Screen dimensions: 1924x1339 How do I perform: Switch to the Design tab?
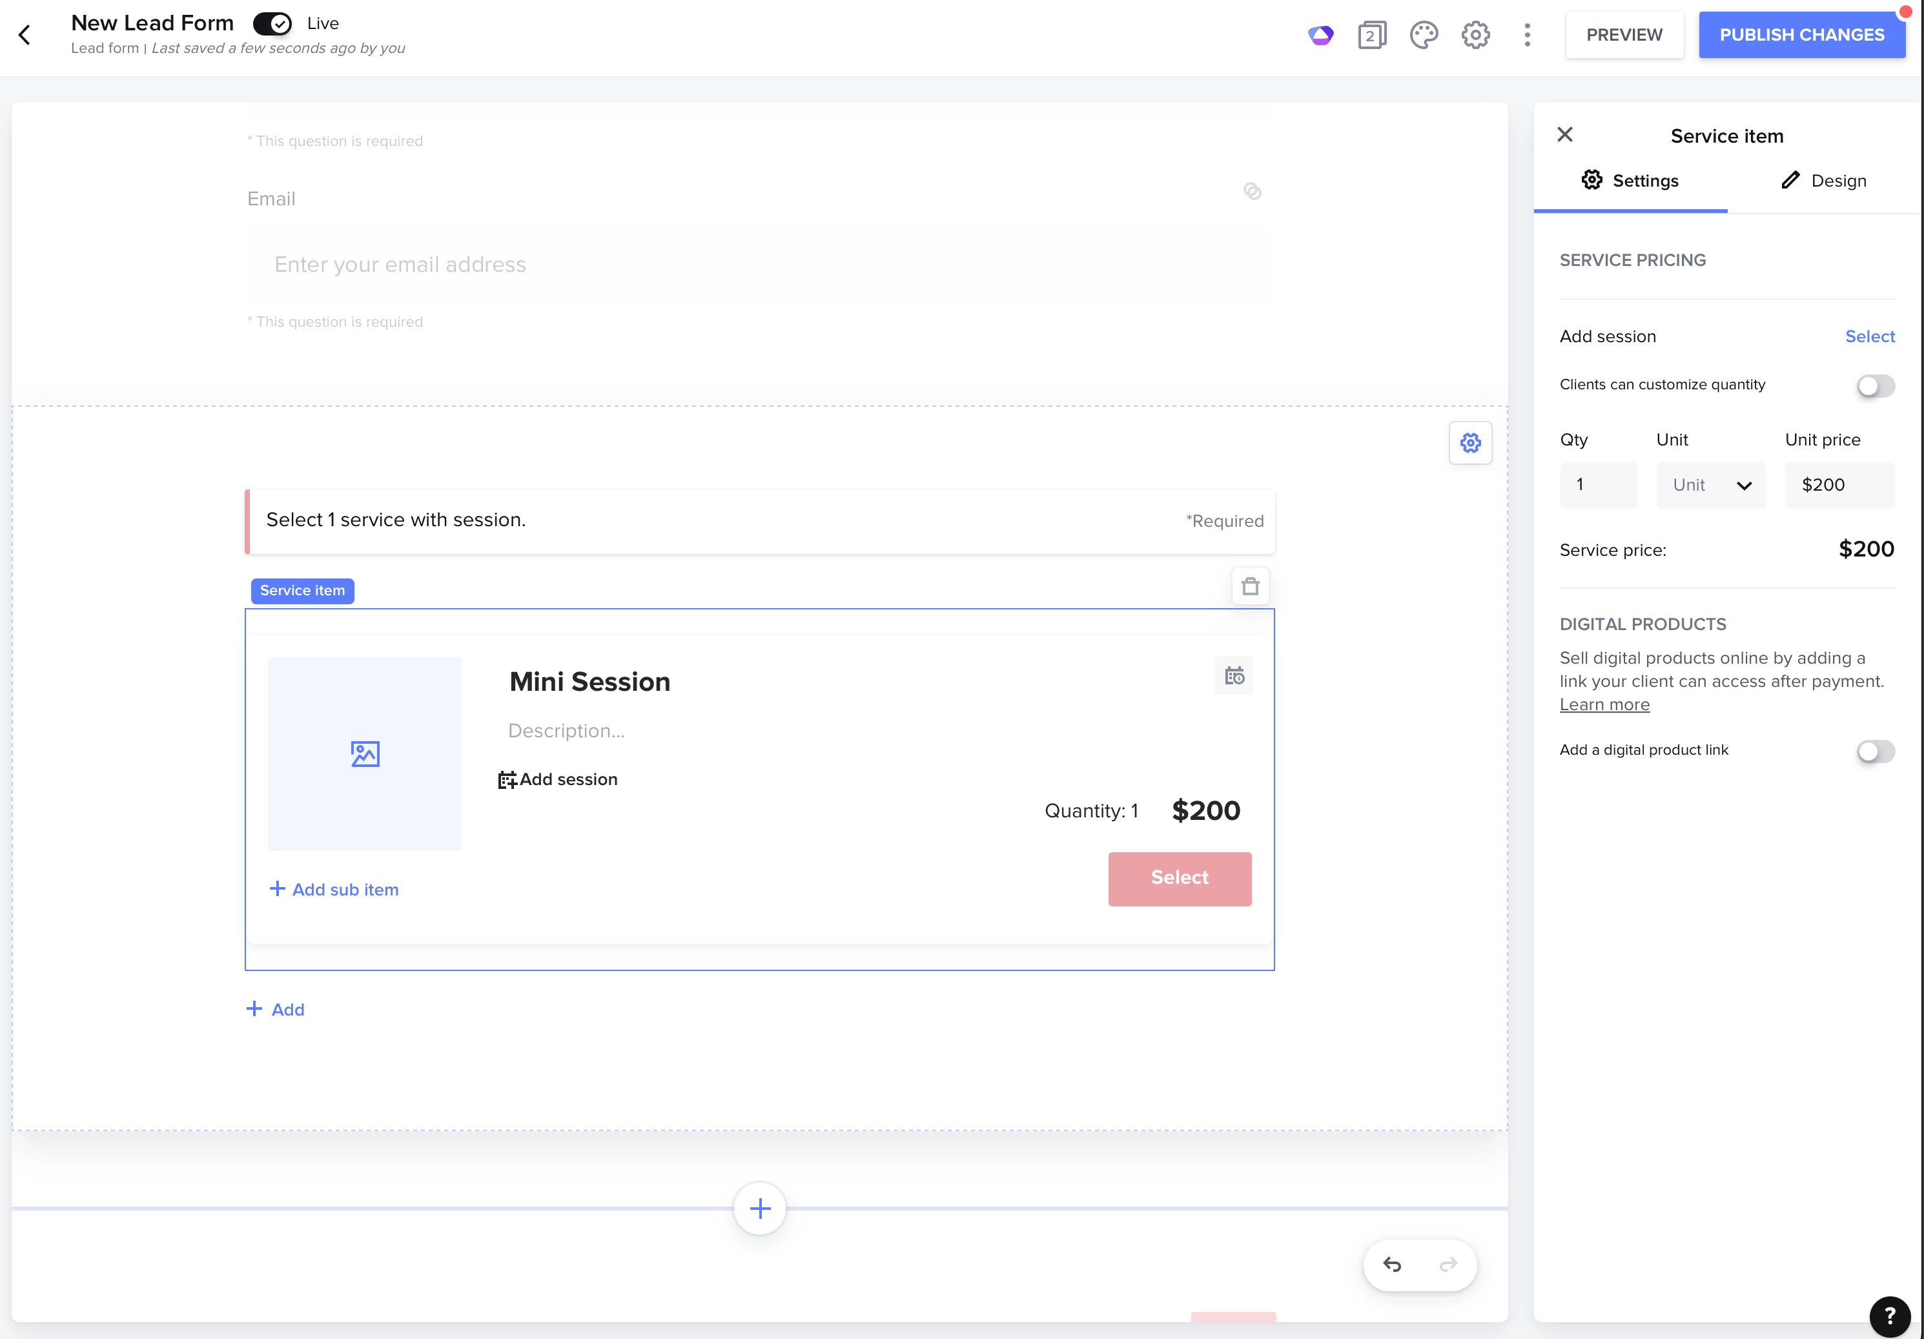click(1823, 181)
